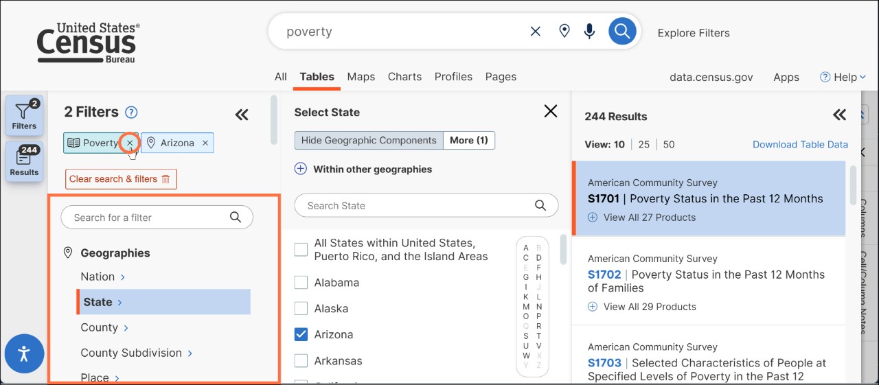The image size is (879, 385).
Task: Remove the Poverty filter chip
Action: (130, 143)
